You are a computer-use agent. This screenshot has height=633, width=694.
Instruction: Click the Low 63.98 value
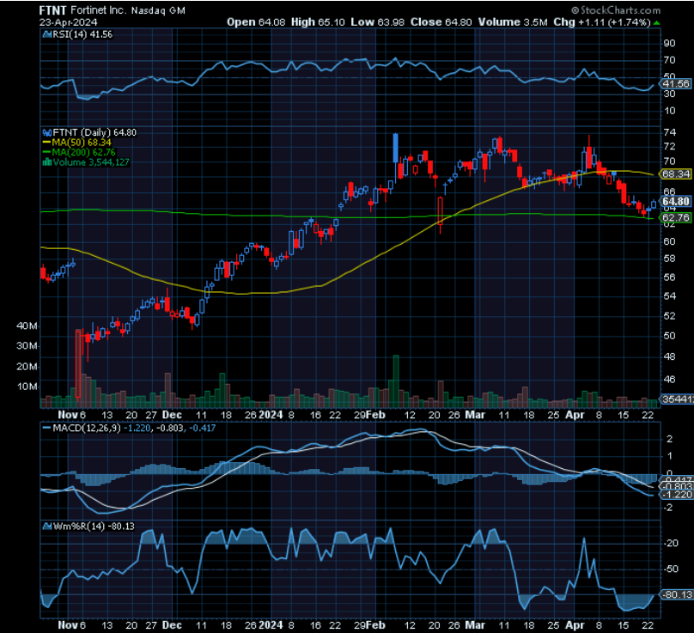coord(378,22)
